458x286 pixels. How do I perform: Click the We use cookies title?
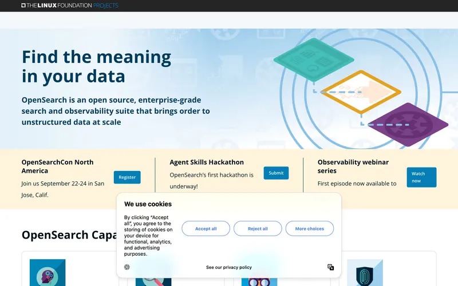(x=148, y=204)
